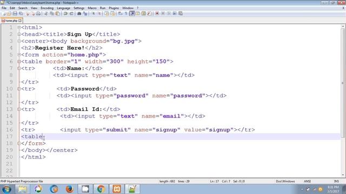Toggle INS insert mode in status bar
Screen dimensions: 346x194
(336, 182)
